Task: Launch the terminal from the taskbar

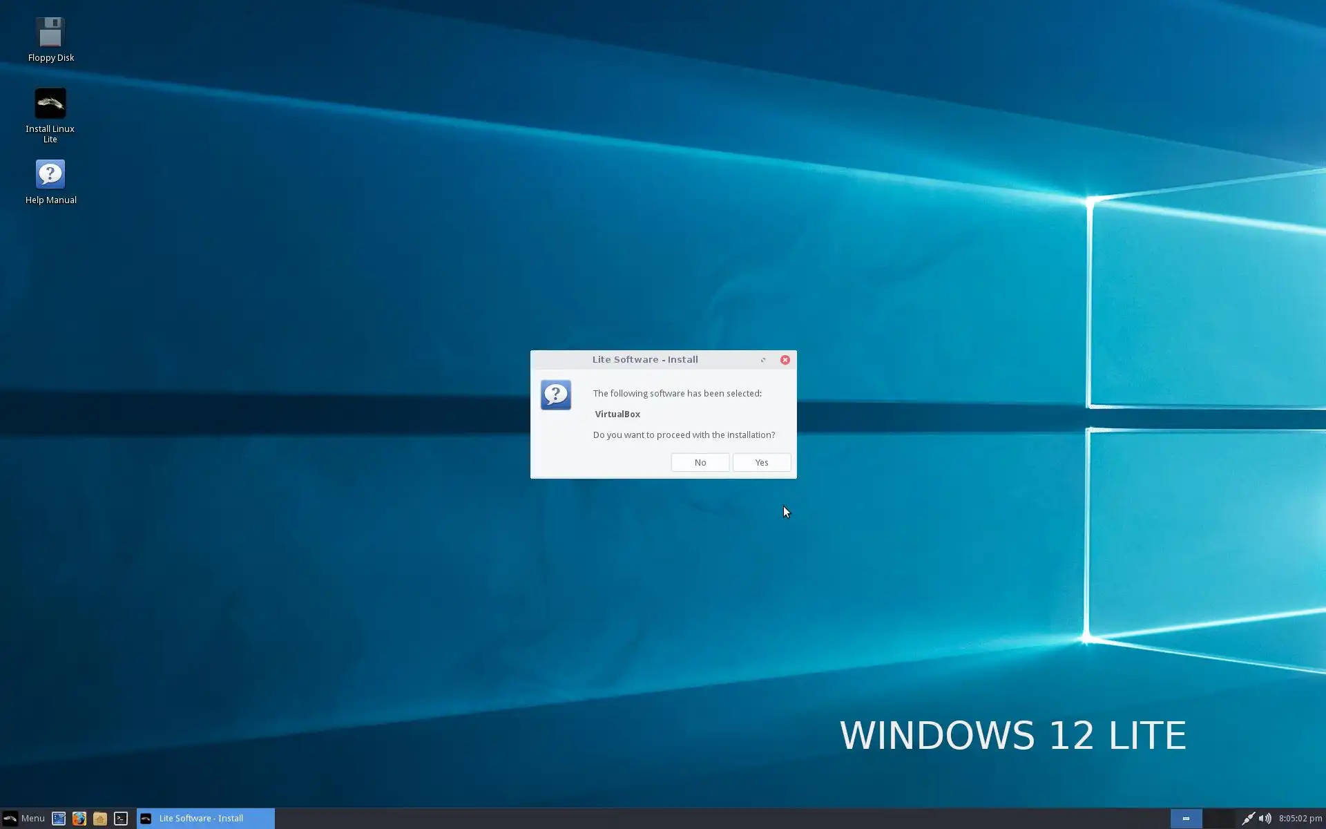Action: click(121, 819)
